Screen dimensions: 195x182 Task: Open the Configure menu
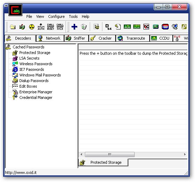[56, 16]
